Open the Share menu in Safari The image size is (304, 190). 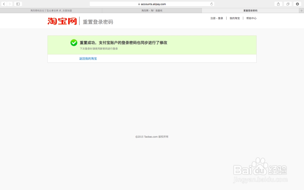click(x=278, y=4)
